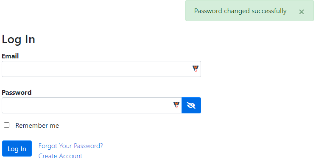Open password manager icon in Email field
The height and width of the screenshot is (165, 316).
[195, 69]
